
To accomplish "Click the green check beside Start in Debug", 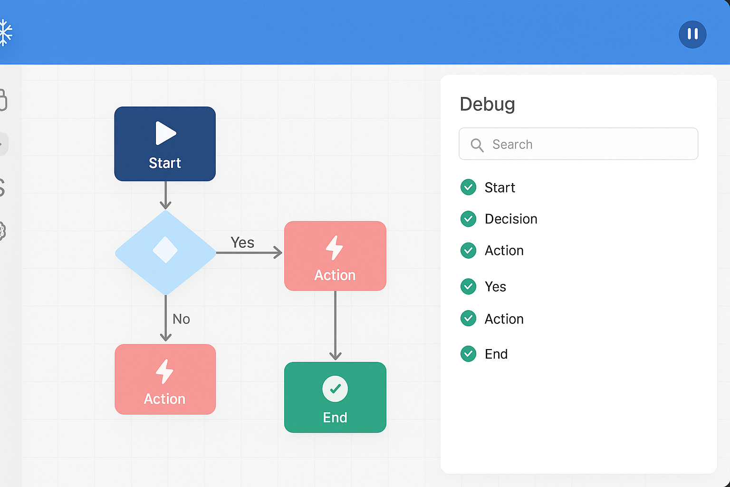I will 468,187.
